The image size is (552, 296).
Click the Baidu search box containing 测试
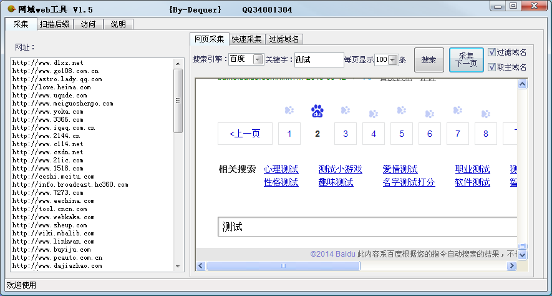point(367,227)
